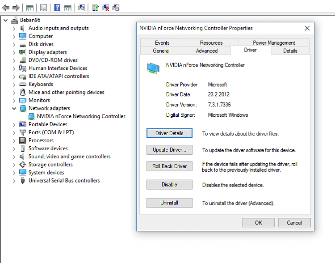The height and width of the screenshot is (263, 335).
Task: Expand Sound, video and game controllers arrow
Action: click(x=14, y=157)
